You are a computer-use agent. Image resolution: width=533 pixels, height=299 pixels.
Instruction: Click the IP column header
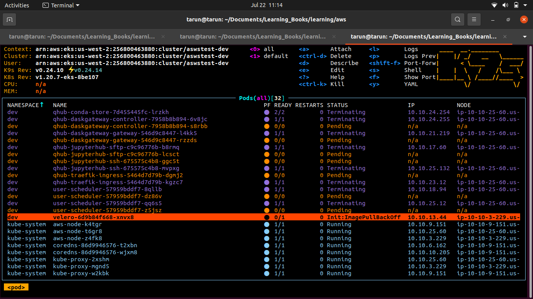coord(411,105)
